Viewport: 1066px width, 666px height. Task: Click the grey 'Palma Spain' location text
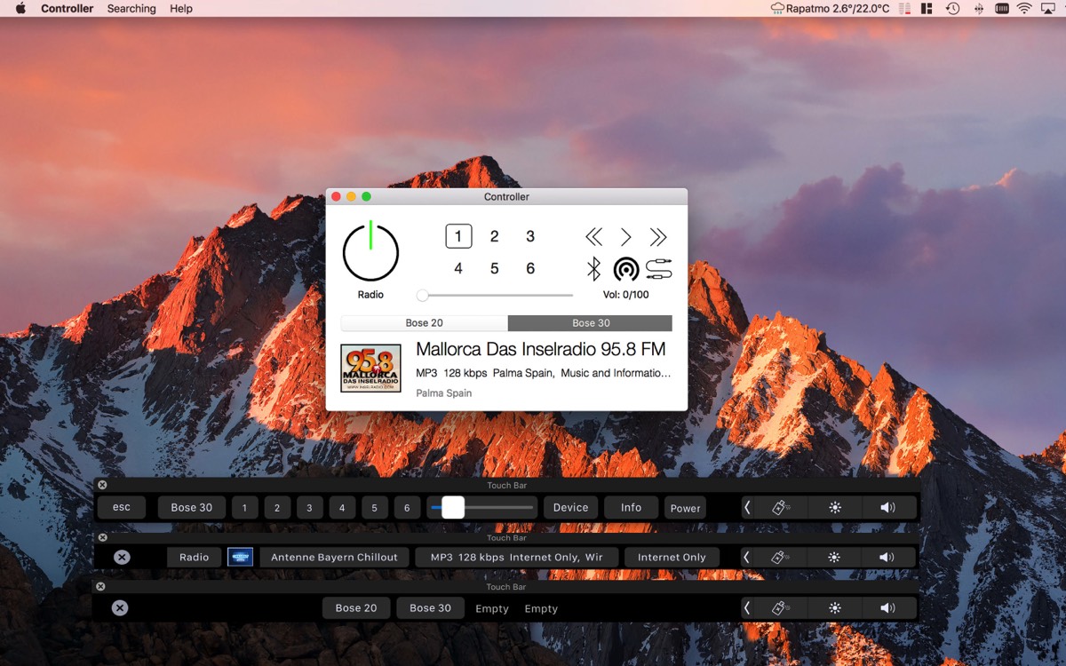[x=444, y=393]
